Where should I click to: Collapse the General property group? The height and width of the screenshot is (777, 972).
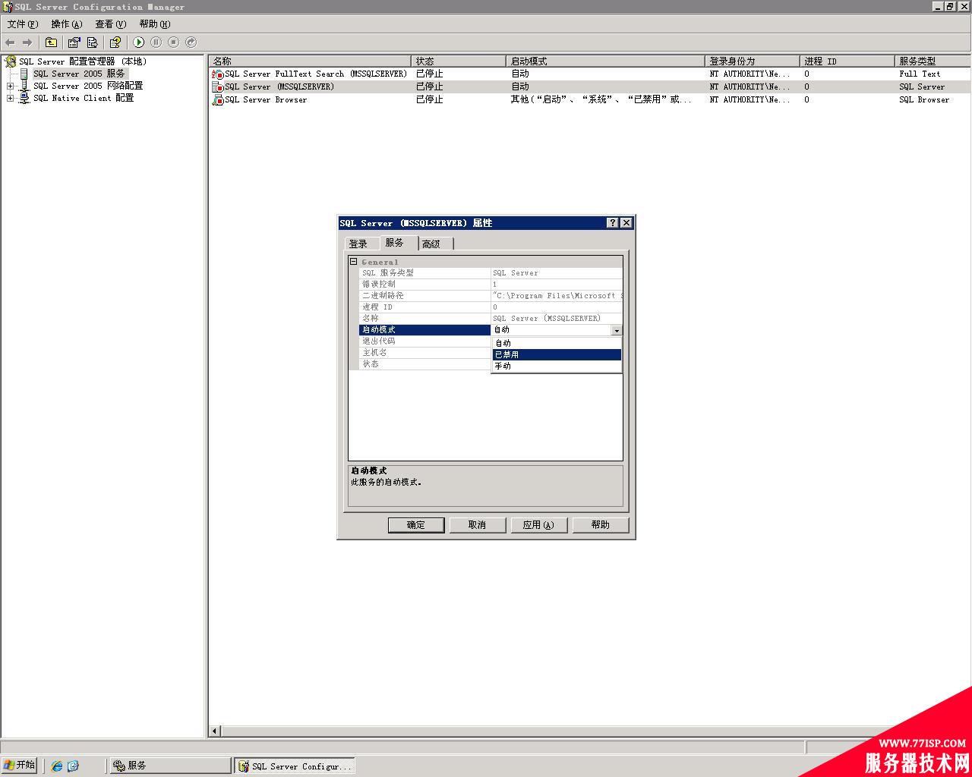tap(353, 262)
